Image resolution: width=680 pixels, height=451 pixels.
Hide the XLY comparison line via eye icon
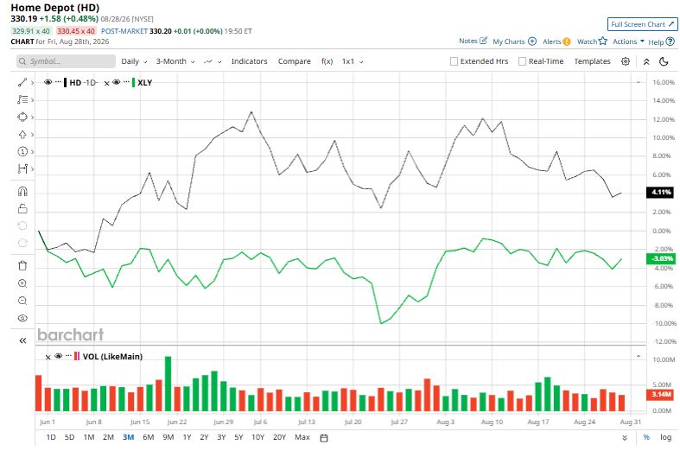click(117, 82)
